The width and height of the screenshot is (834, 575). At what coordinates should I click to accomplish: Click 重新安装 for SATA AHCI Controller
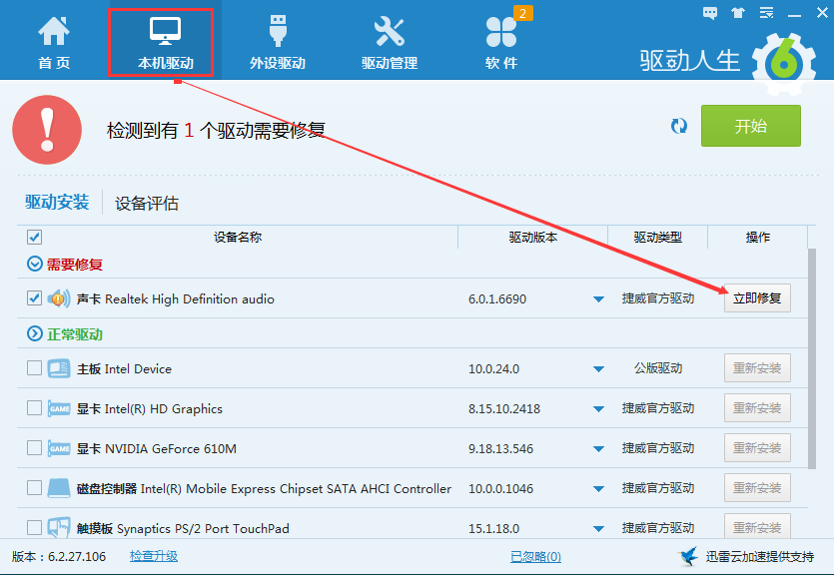[x=757, y=488]
